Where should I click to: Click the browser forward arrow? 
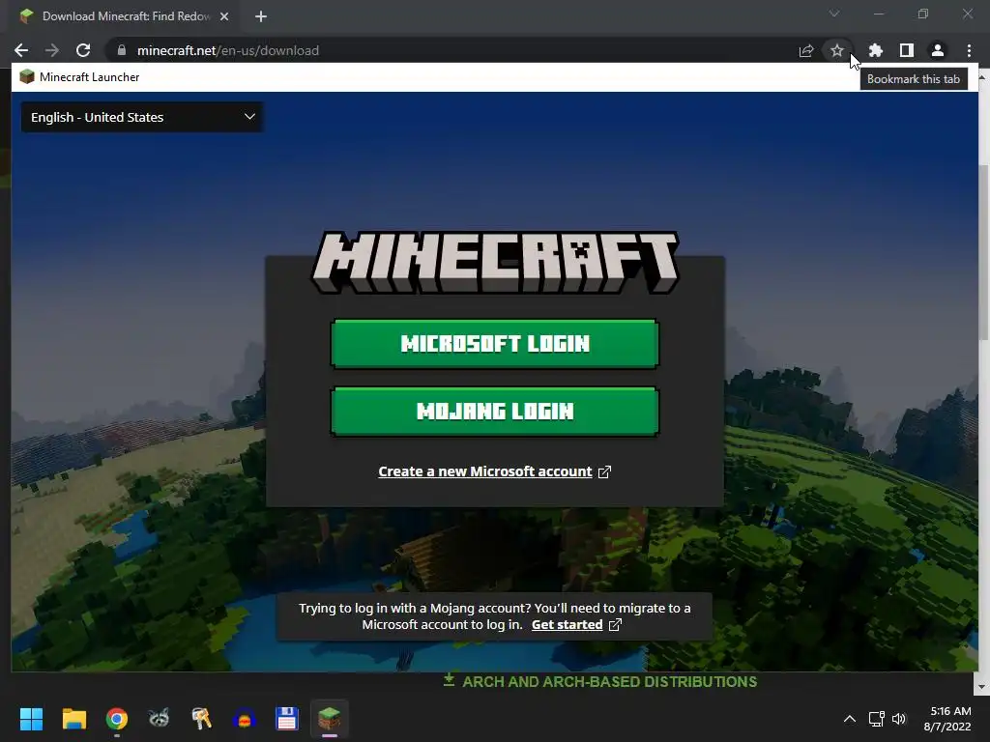click(52, 50)
